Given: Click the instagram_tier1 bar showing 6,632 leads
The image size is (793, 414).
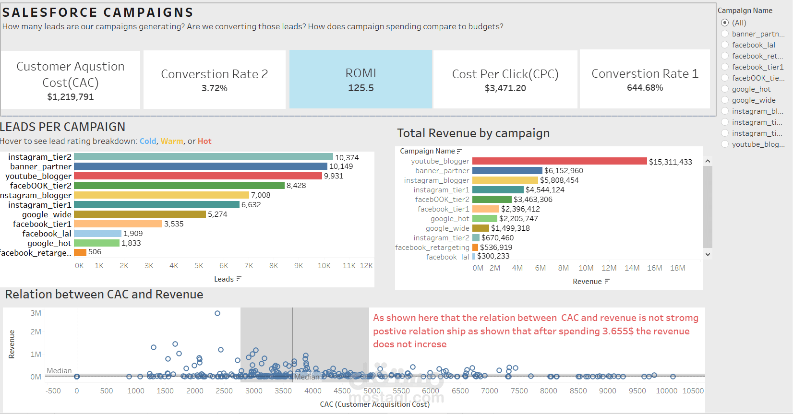Looking at the screenshot, I should (157, 205).
